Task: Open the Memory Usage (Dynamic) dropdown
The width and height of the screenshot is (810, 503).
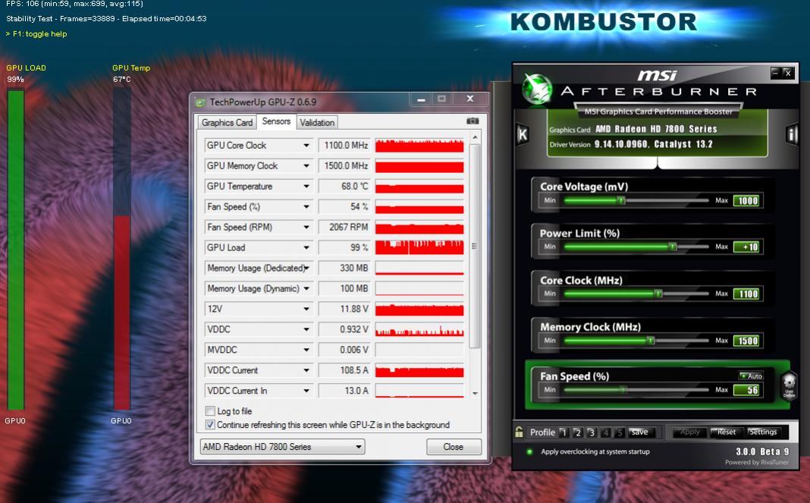Action: [306, 288]
